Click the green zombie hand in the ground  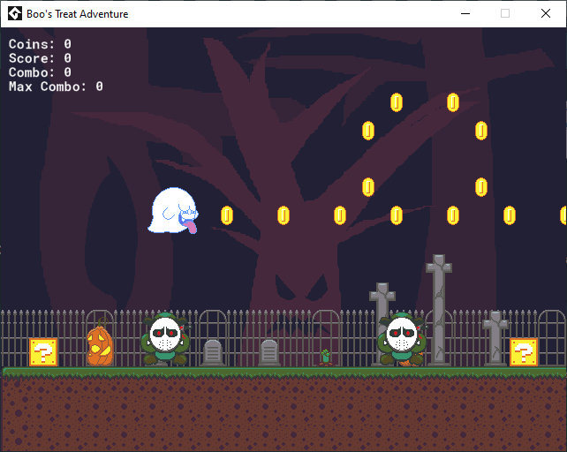pos(325,357)
